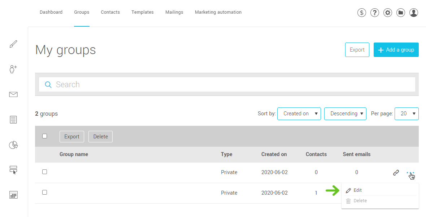Viewport: 426px width, 217px height.
Task: Click the Add a group button
Action: (x=396, y=50)
